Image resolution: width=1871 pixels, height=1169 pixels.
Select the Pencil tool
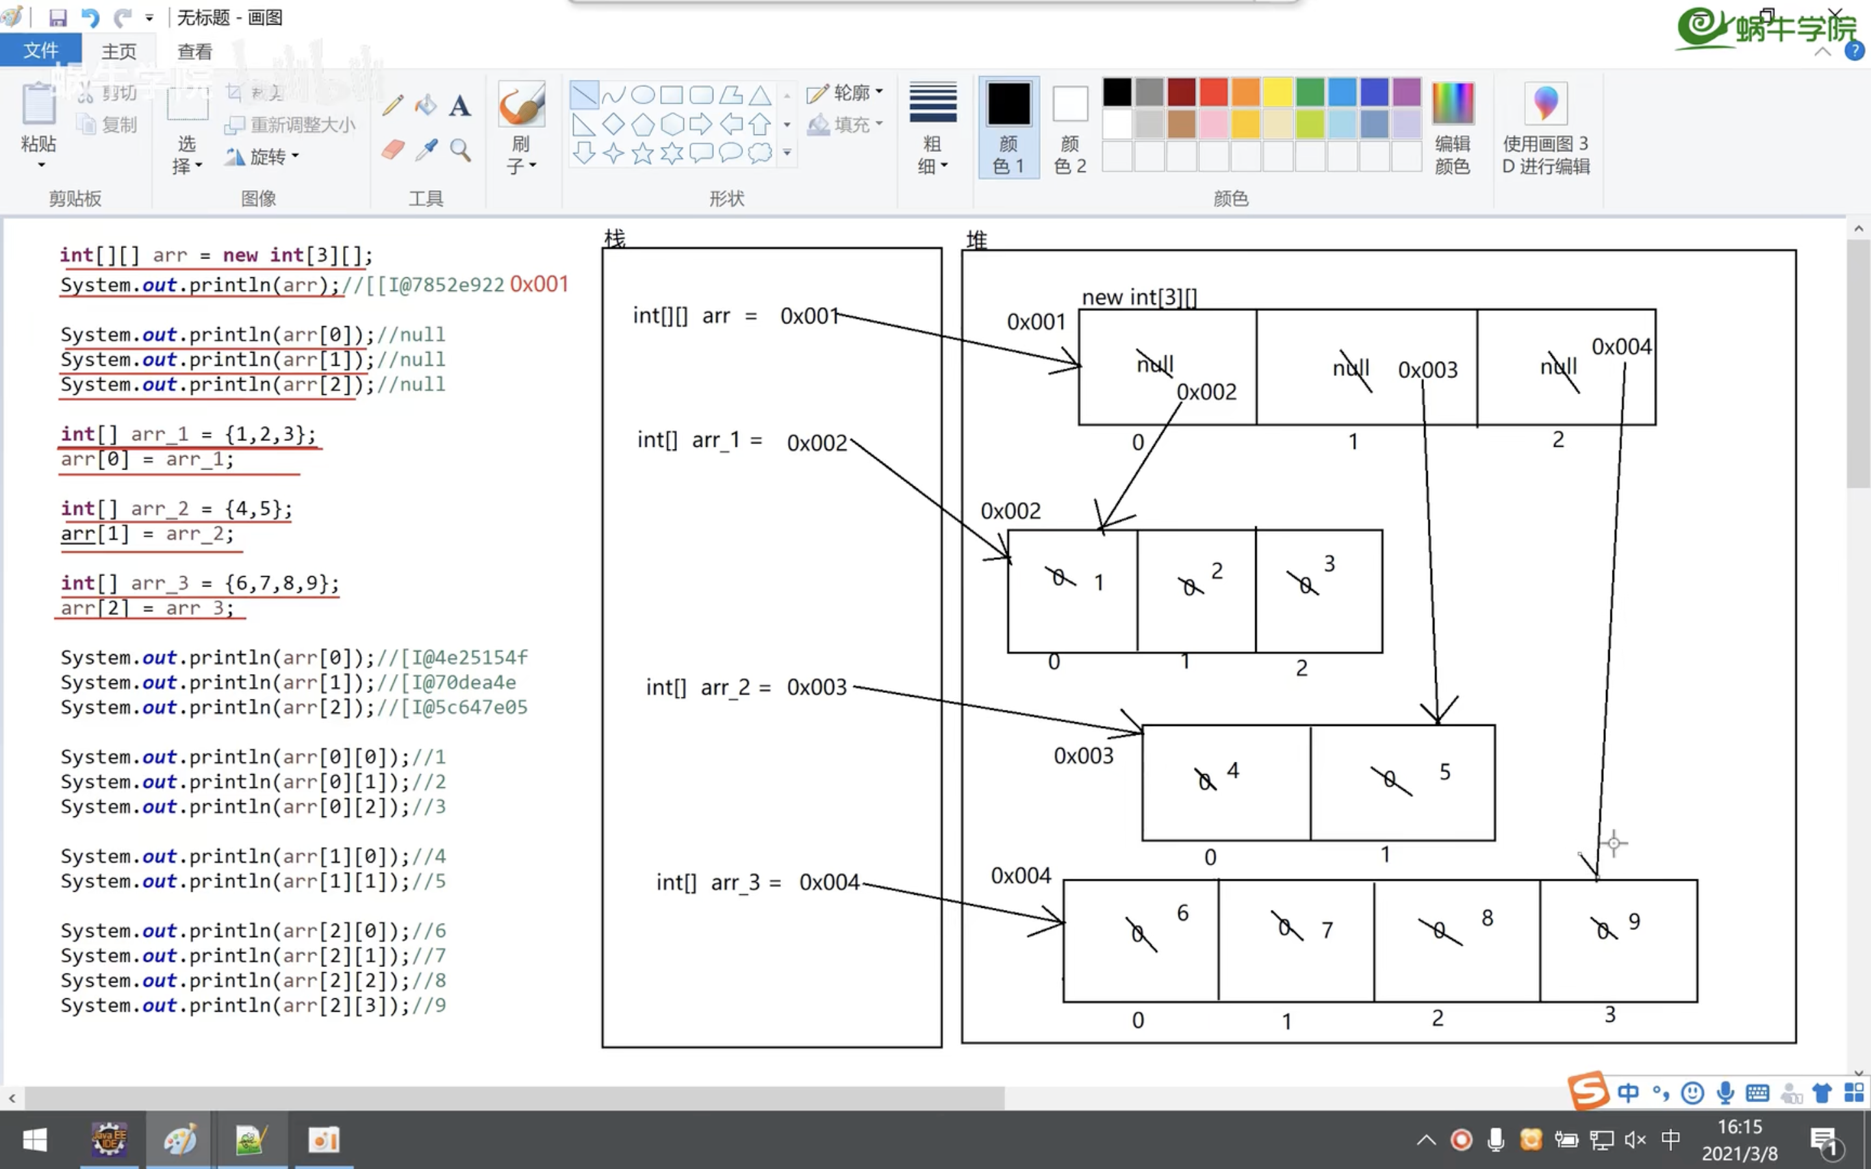(x=393, y=105)
